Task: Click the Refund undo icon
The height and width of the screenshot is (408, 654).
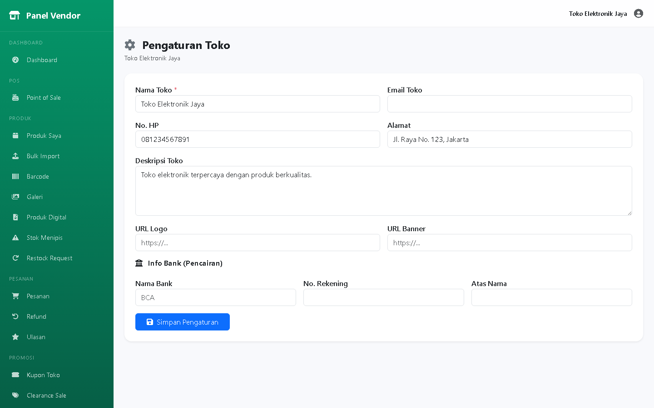Action: [x=15, y=316]
